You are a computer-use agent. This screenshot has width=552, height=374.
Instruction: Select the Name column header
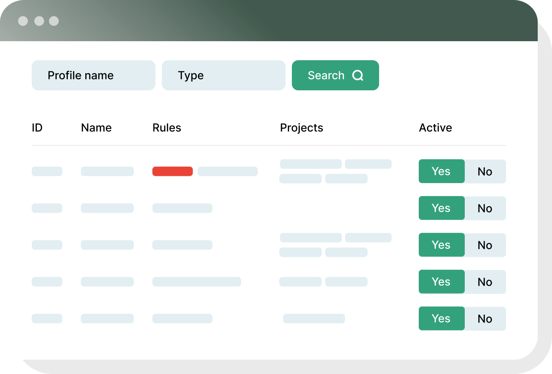96,128
